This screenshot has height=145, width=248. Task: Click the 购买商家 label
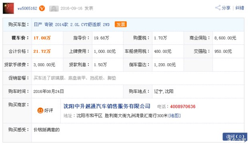[19, 105]
